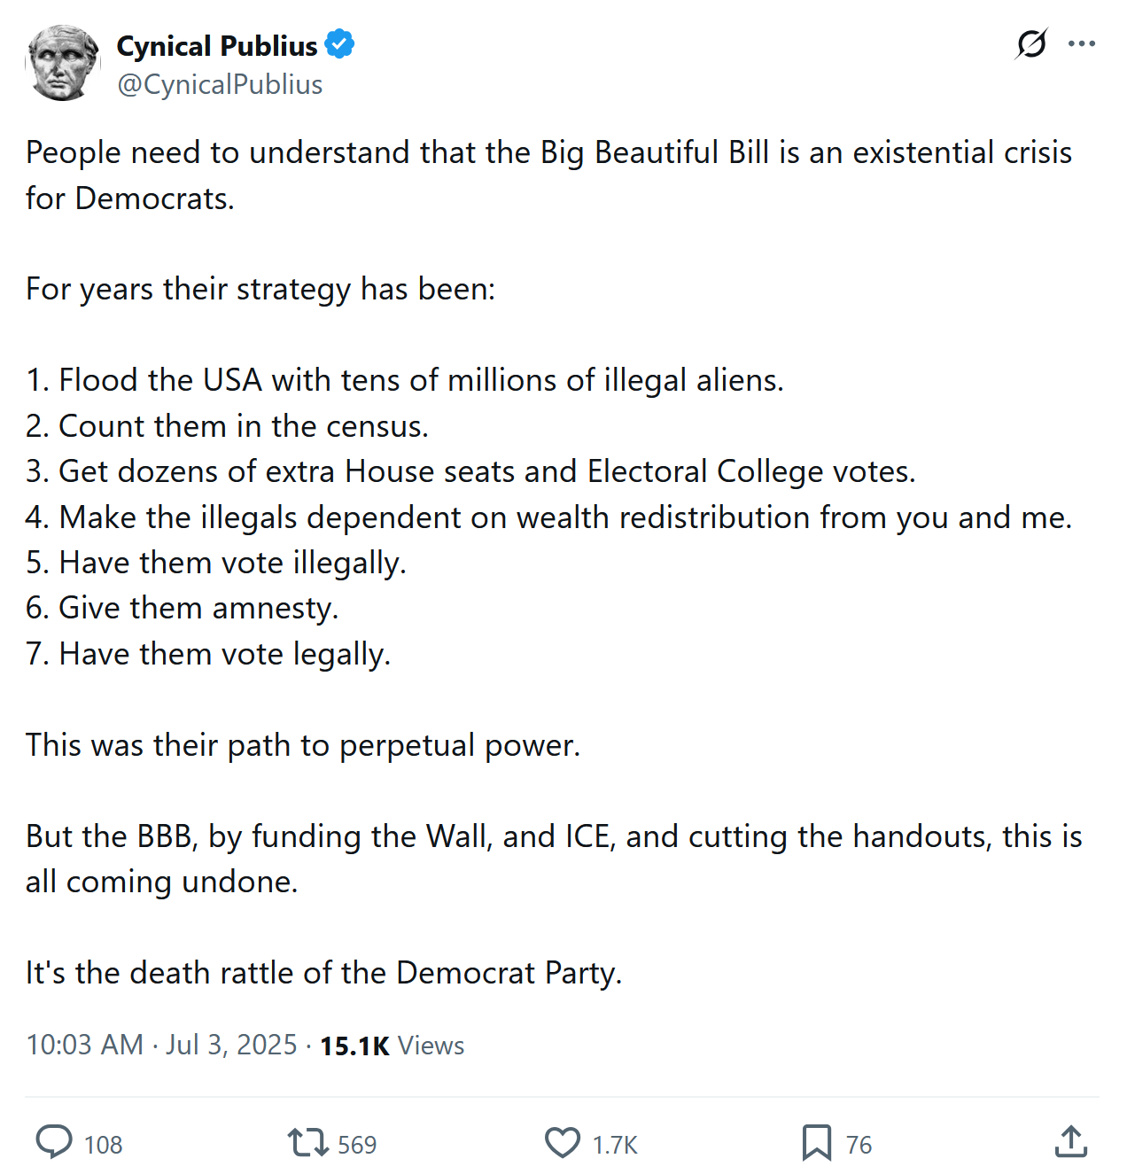Open the Grok explain-post icon
Image resolution: width=1127 pixels, height=1174 pixels.
pyautogui.click(x=1031, y=43)
